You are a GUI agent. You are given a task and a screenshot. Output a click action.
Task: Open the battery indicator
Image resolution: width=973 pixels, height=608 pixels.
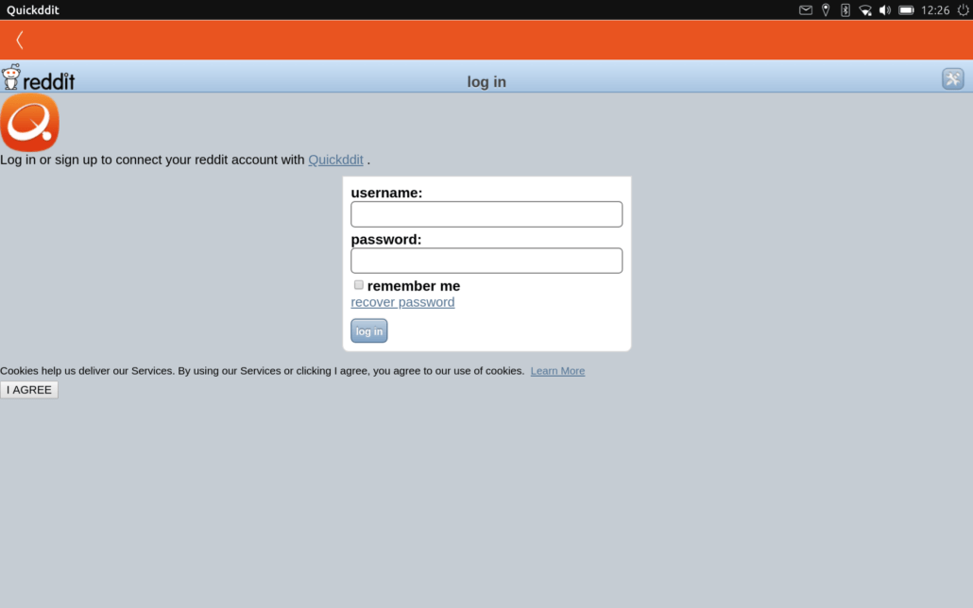906,10
